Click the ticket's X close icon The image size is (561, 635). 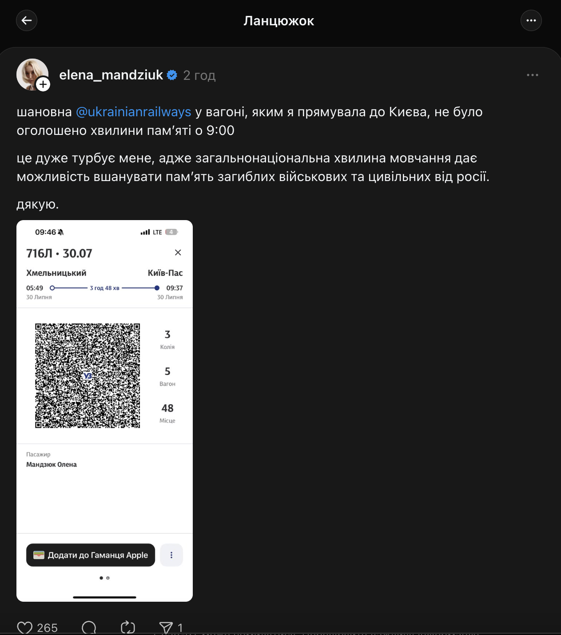point(178,252)
